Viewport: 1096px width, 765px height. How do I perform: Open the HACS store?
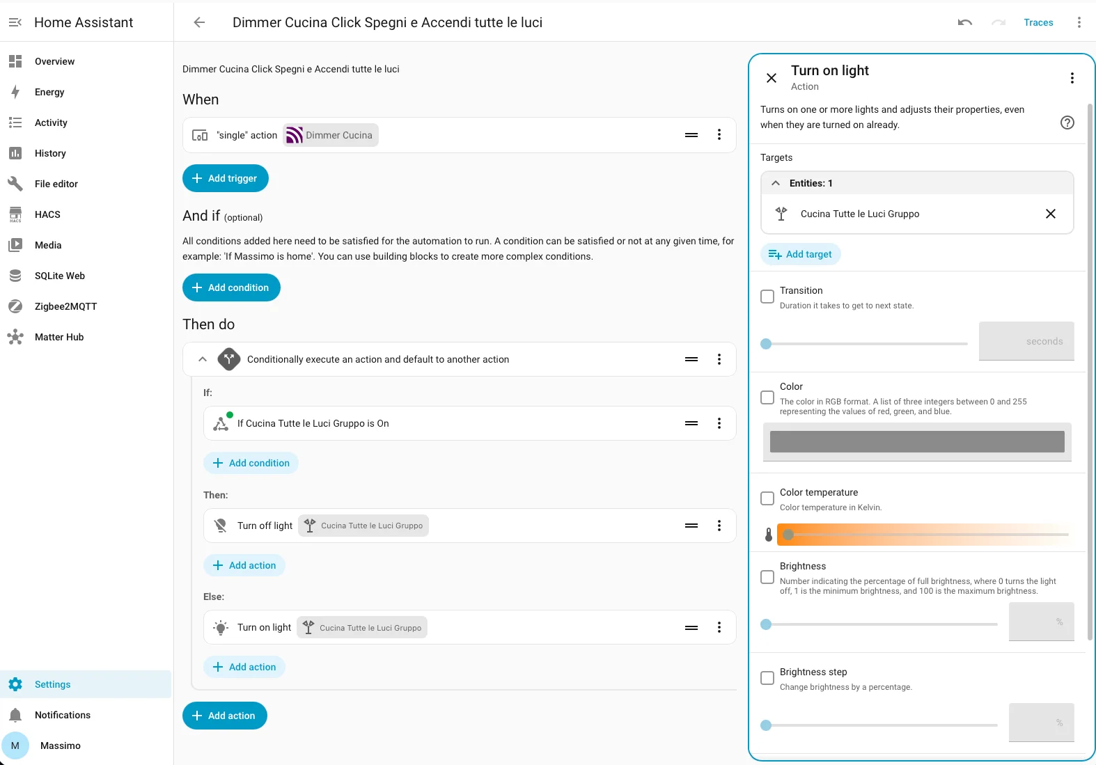(x=86, y=214)
